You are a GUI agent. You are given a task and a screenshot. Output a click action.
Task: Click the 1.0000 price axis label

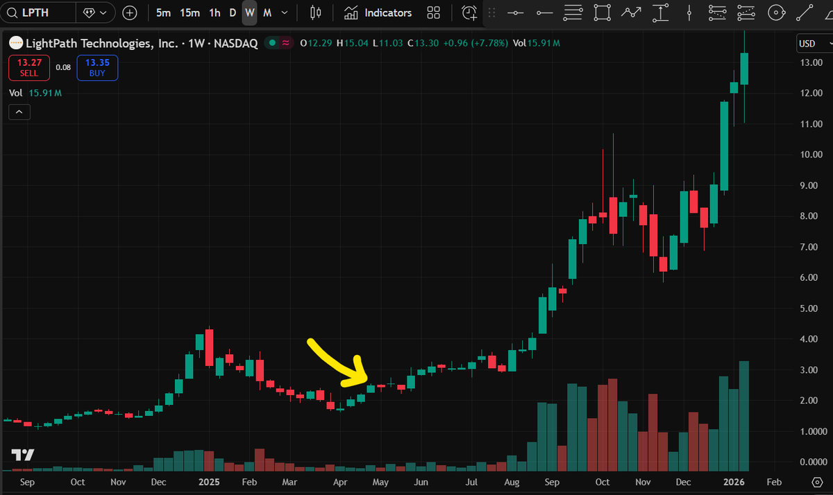[812, 431]
